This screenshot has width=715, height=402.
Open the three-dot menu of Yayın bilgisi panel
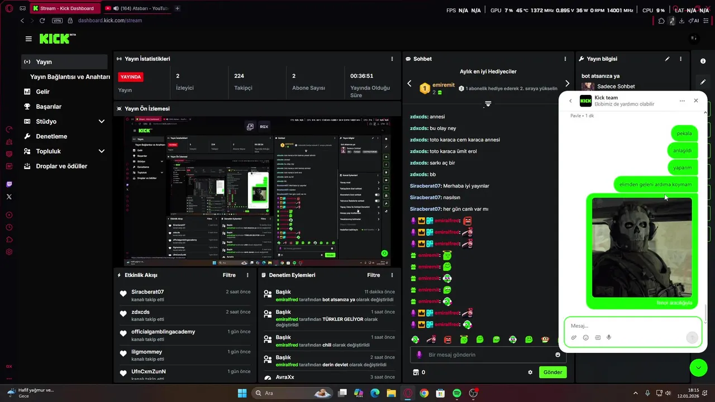pos(680,59)
